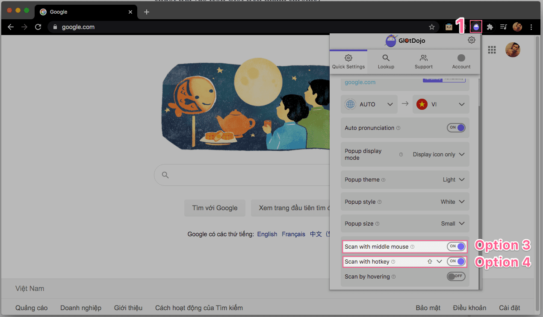Image resolution: width=543 pixels, height=317 pixels.
Task: Click the Tìm với Google button
Action: click(x=215, y=208)
